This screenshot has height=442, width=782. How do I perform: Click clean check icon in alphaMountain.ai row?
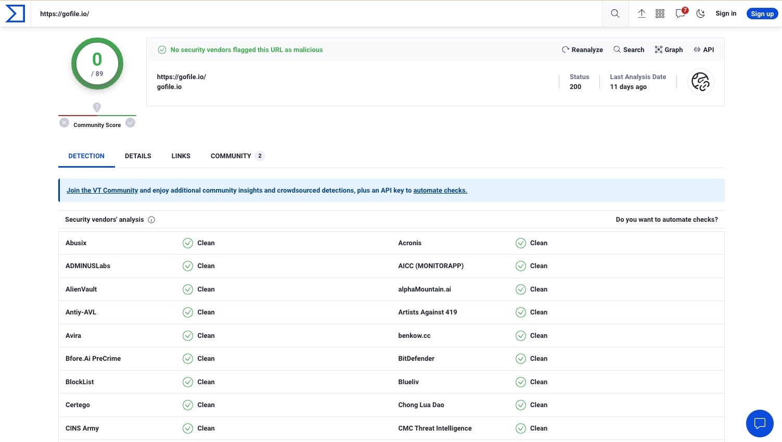(x=521, y=289)
